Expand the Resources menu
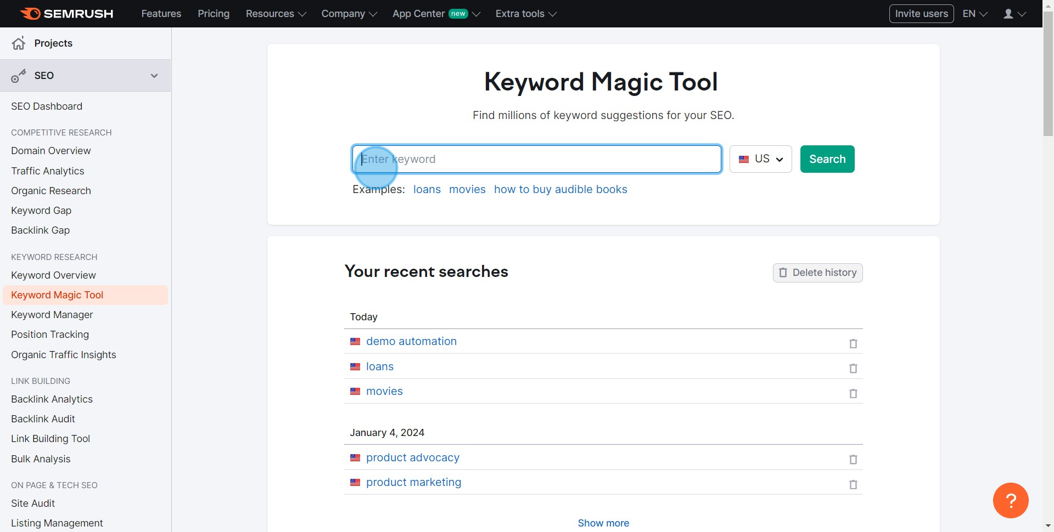Image resolution: width=1054 pixels, height=532 pixels. pos(276,14)
